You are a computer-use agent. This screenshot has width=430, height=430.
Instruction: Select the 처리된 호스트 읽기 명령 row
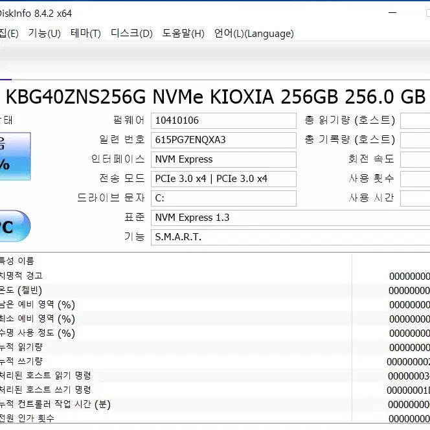pos(215,376)
